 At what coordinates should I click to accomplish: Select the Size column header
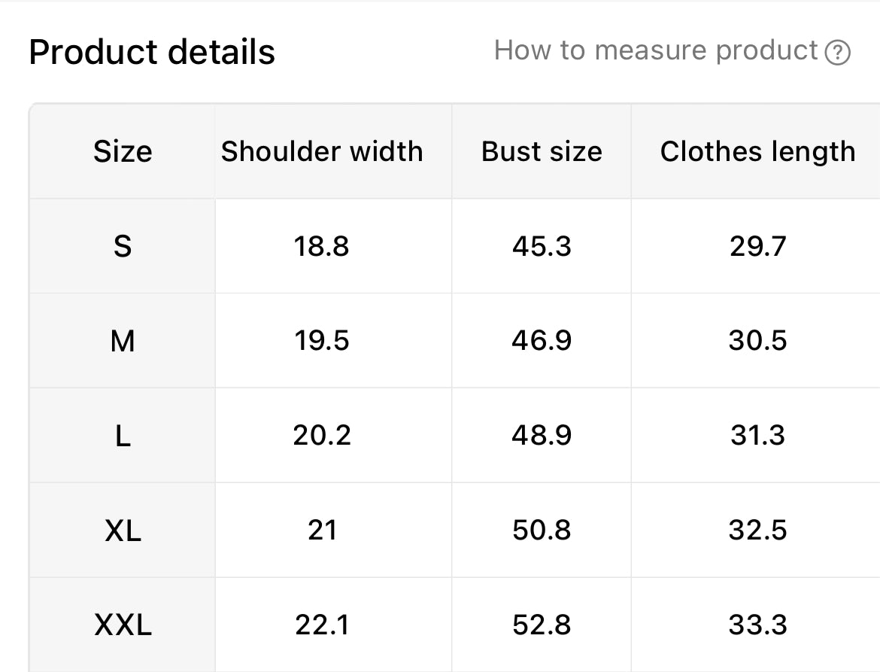click(x=123, y=152)
